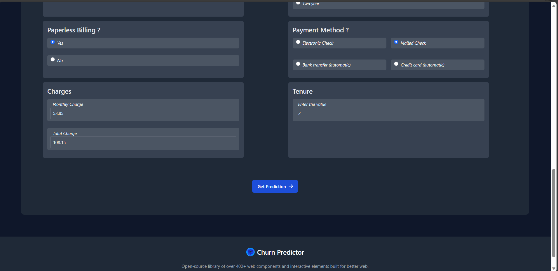Click the Tenure value input field

tap(388, 113)
